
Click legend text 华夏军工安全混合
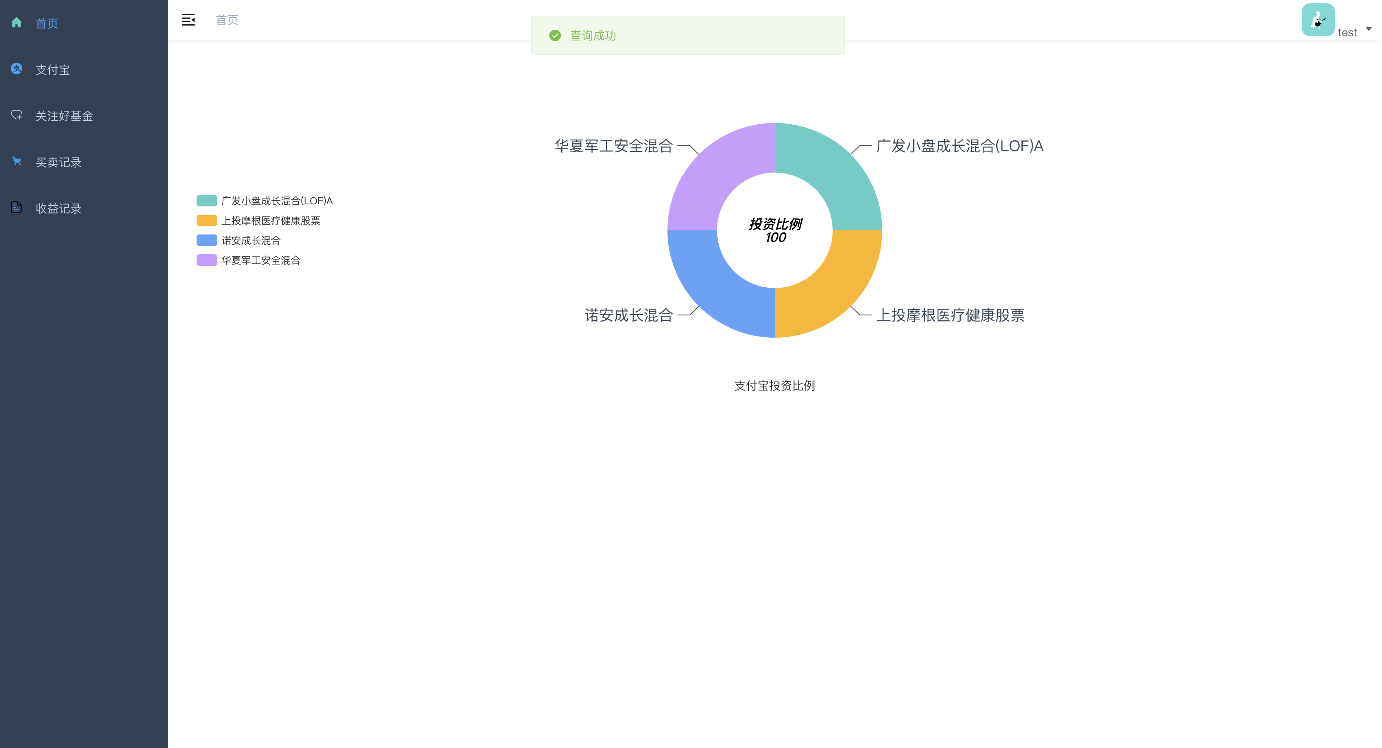pos(261,260)
